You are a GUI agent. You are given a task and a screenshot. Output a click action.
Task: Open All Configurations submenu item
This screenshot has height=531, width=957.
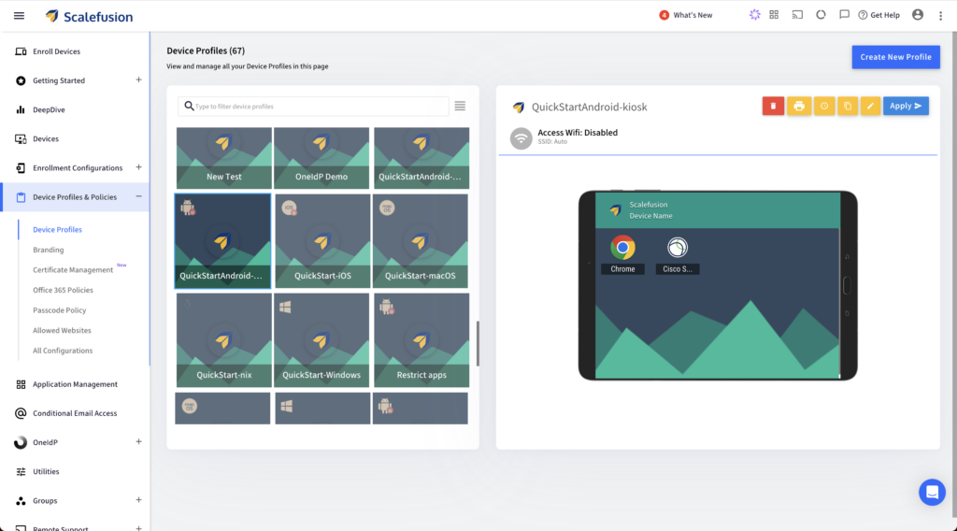(63, 351)
